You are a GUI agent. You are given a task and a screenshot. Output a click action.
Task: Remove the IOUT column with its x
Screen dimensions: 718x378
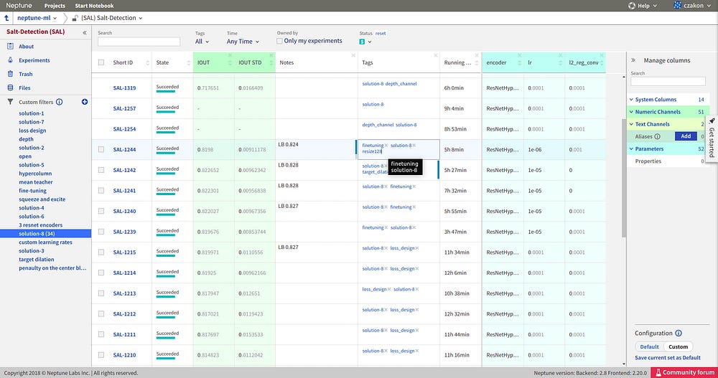pyautogui.click(x=230, y=55)
